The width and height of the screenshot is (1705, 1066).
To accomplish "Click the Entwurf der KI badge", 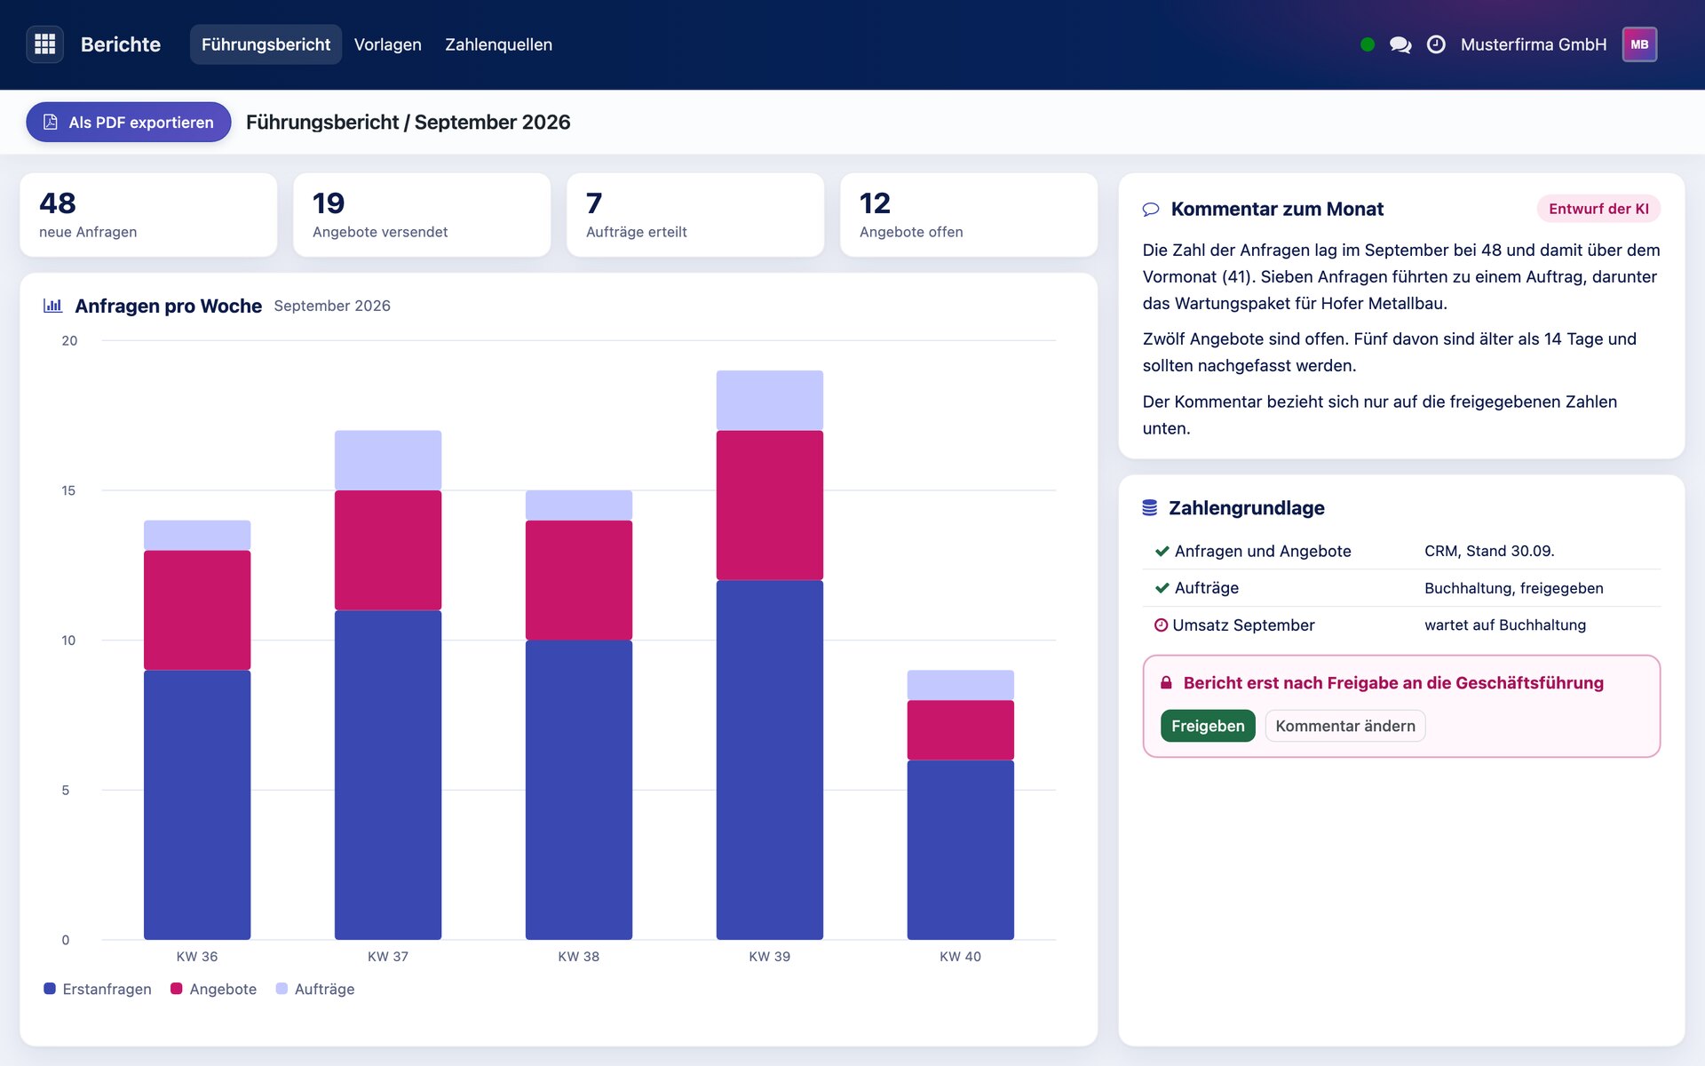I will 1598,209.
